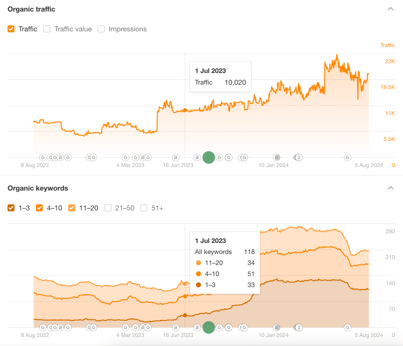This screenshot has height=346, width=403.
Task: Click the 'CG' double update marker before 4 Mar 2023
Action: [91, 157]
